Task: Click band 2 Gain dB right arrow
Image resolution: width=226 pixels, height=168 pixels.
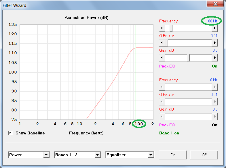Action: tap(214, 117)
